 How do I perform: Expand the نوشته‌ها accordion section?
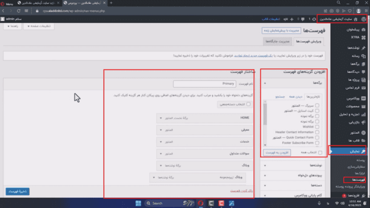click(293, 165)
